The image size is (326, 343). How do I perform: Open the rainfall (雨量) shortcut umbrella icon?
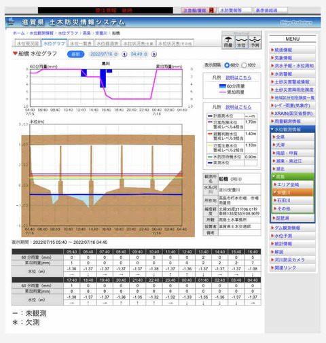(228, 42)
